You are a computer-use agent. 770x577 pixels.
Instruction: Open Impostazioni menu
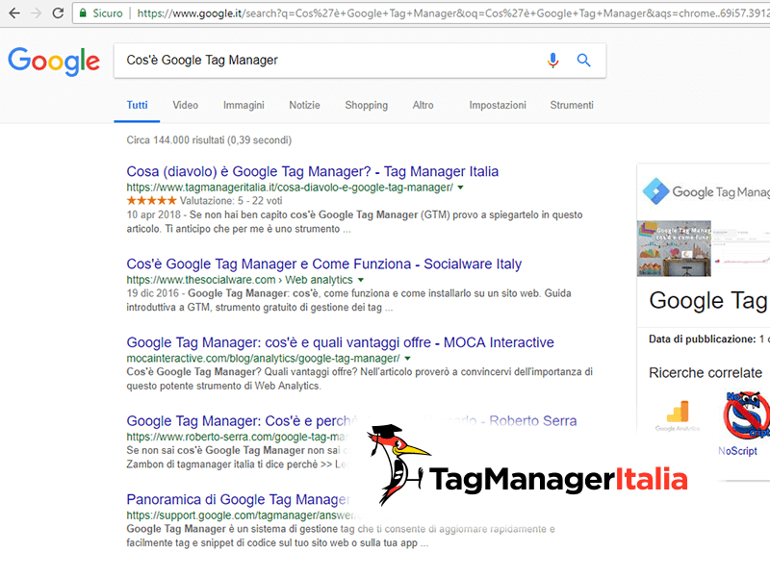coord(498,105)
